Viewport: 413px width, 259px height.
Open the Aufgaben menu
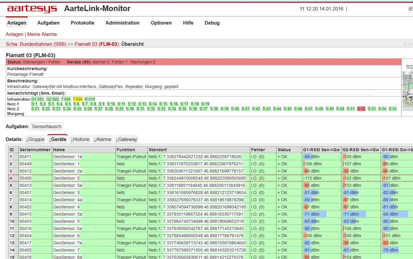(48, 23)
